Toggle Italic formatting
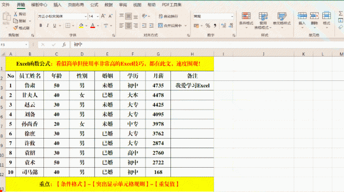This screenshot has width=344, height=192. click(x=48, y=25)
